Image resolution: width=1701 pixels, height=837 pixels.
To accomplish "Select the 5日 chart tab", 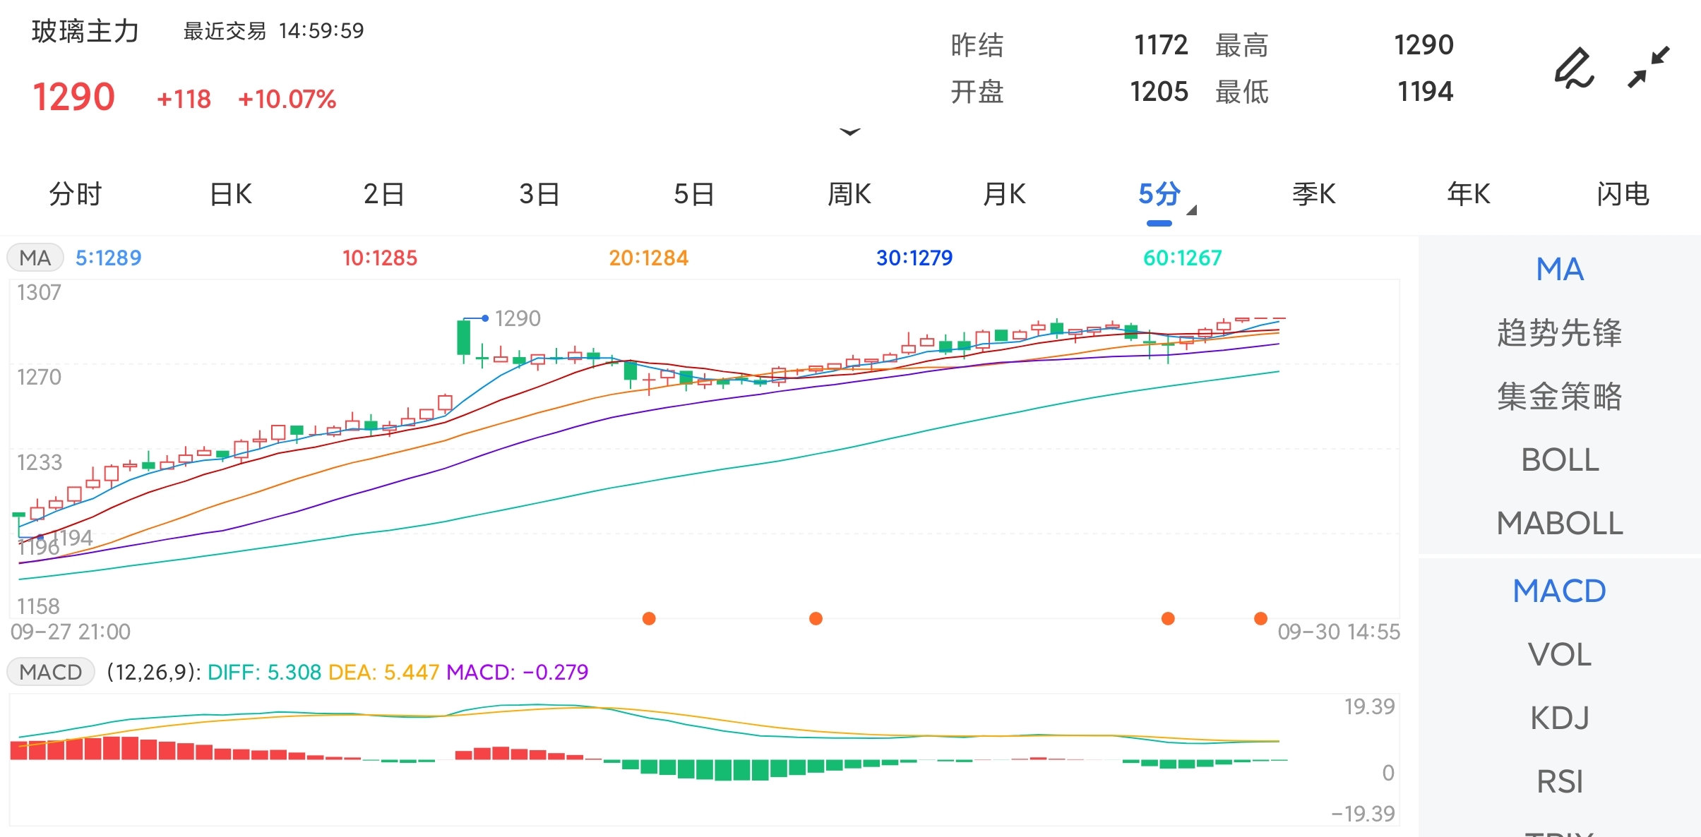I will coord(694,194).
